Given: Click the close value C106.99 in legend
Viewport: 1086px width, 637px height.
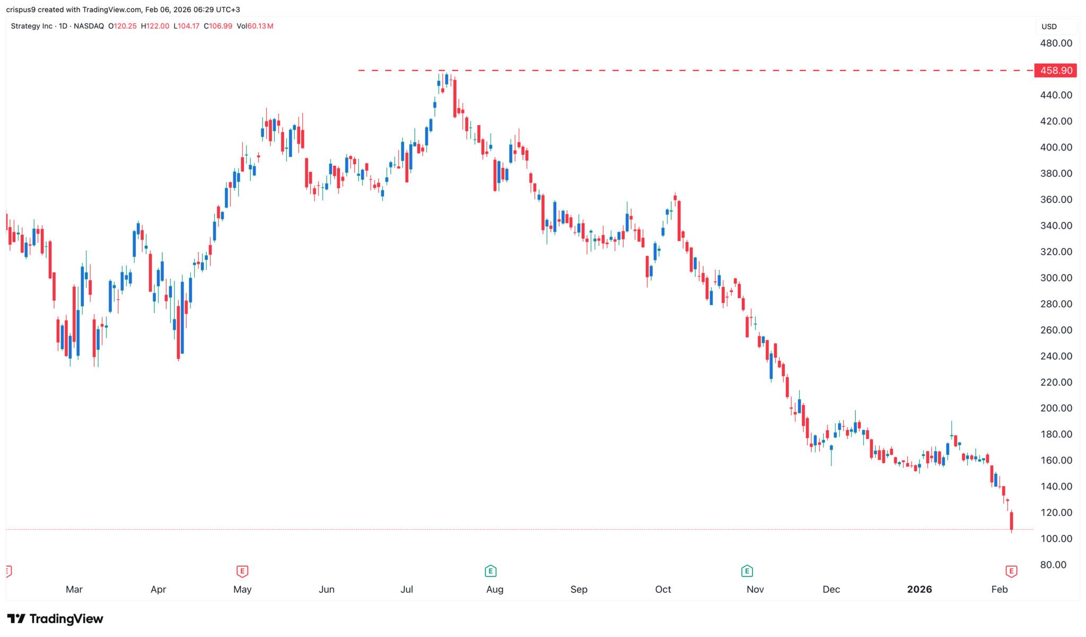Looking at the screenshot, I should (218, 26).
